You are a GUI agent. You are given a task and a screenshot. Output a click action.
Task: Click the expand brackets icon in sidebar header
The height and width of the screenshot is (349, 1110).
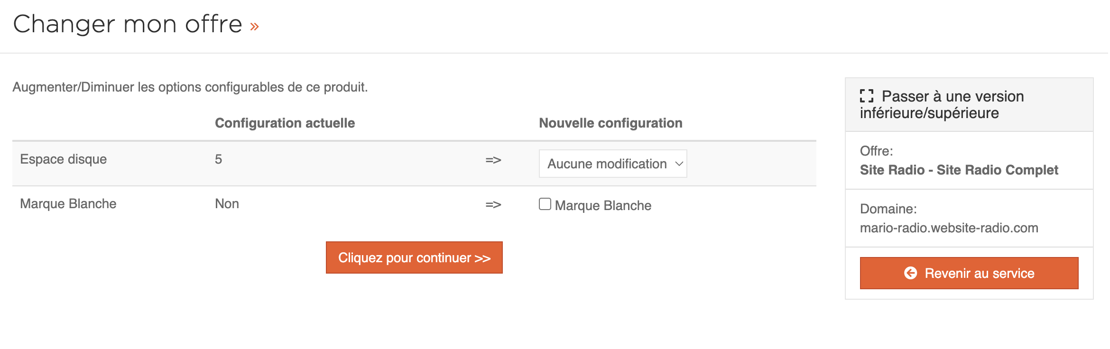point(867,96)
